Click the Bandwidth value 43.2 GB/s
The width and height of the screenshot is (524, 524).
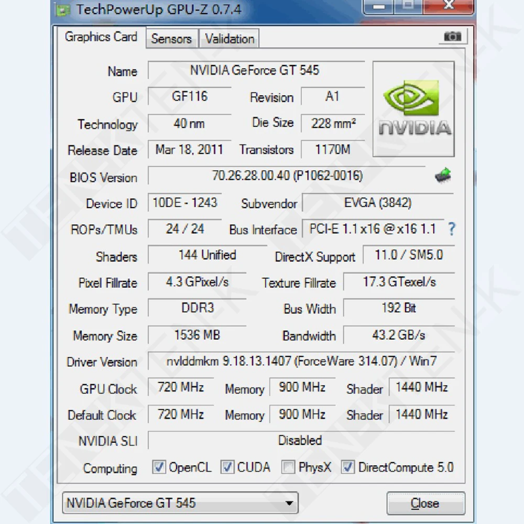point(399,335)
